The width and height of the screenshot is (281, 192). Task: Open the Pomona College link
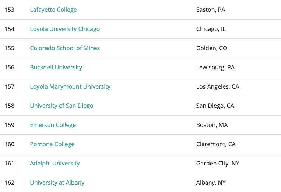click(52, 144)
